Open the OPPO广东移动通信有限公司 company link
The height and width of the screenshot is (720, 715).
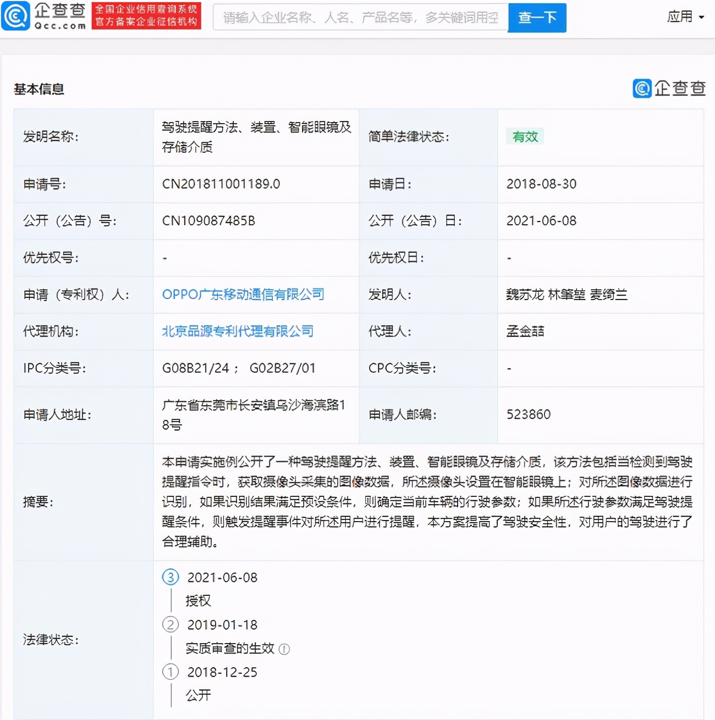coord(243,295)
